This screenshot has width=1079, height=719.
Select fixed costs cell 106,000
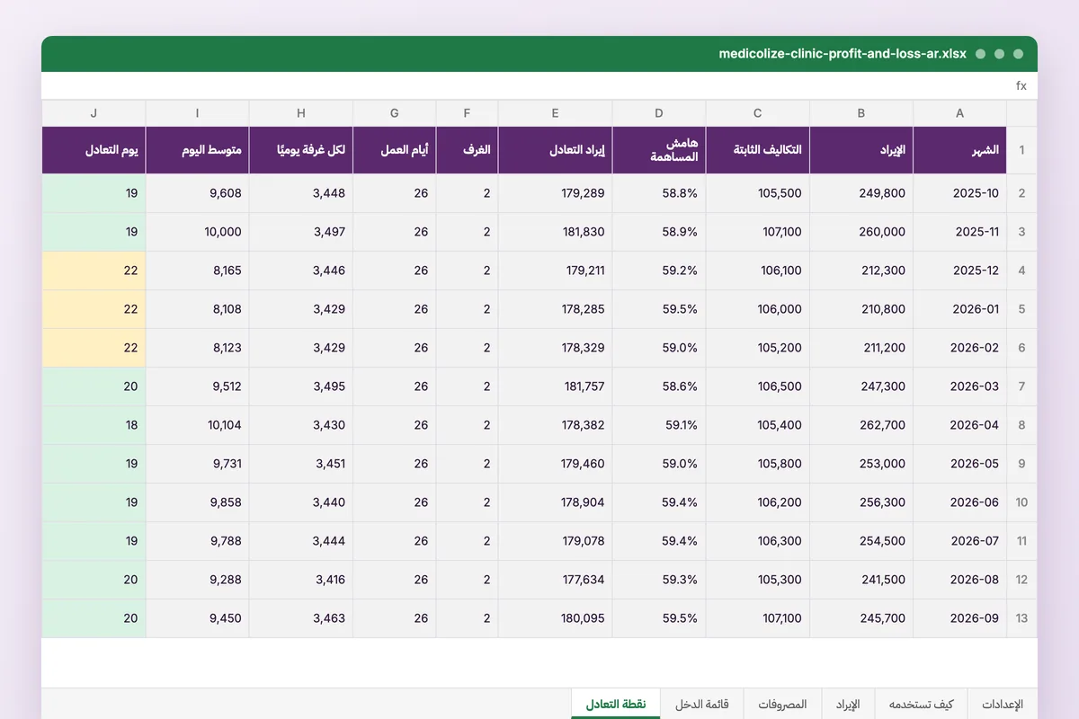758,309
